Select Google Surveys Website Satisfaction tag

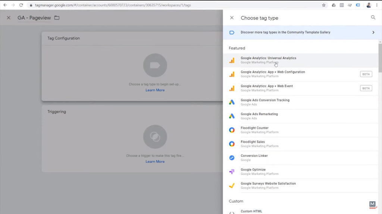[x=269, y=185]
